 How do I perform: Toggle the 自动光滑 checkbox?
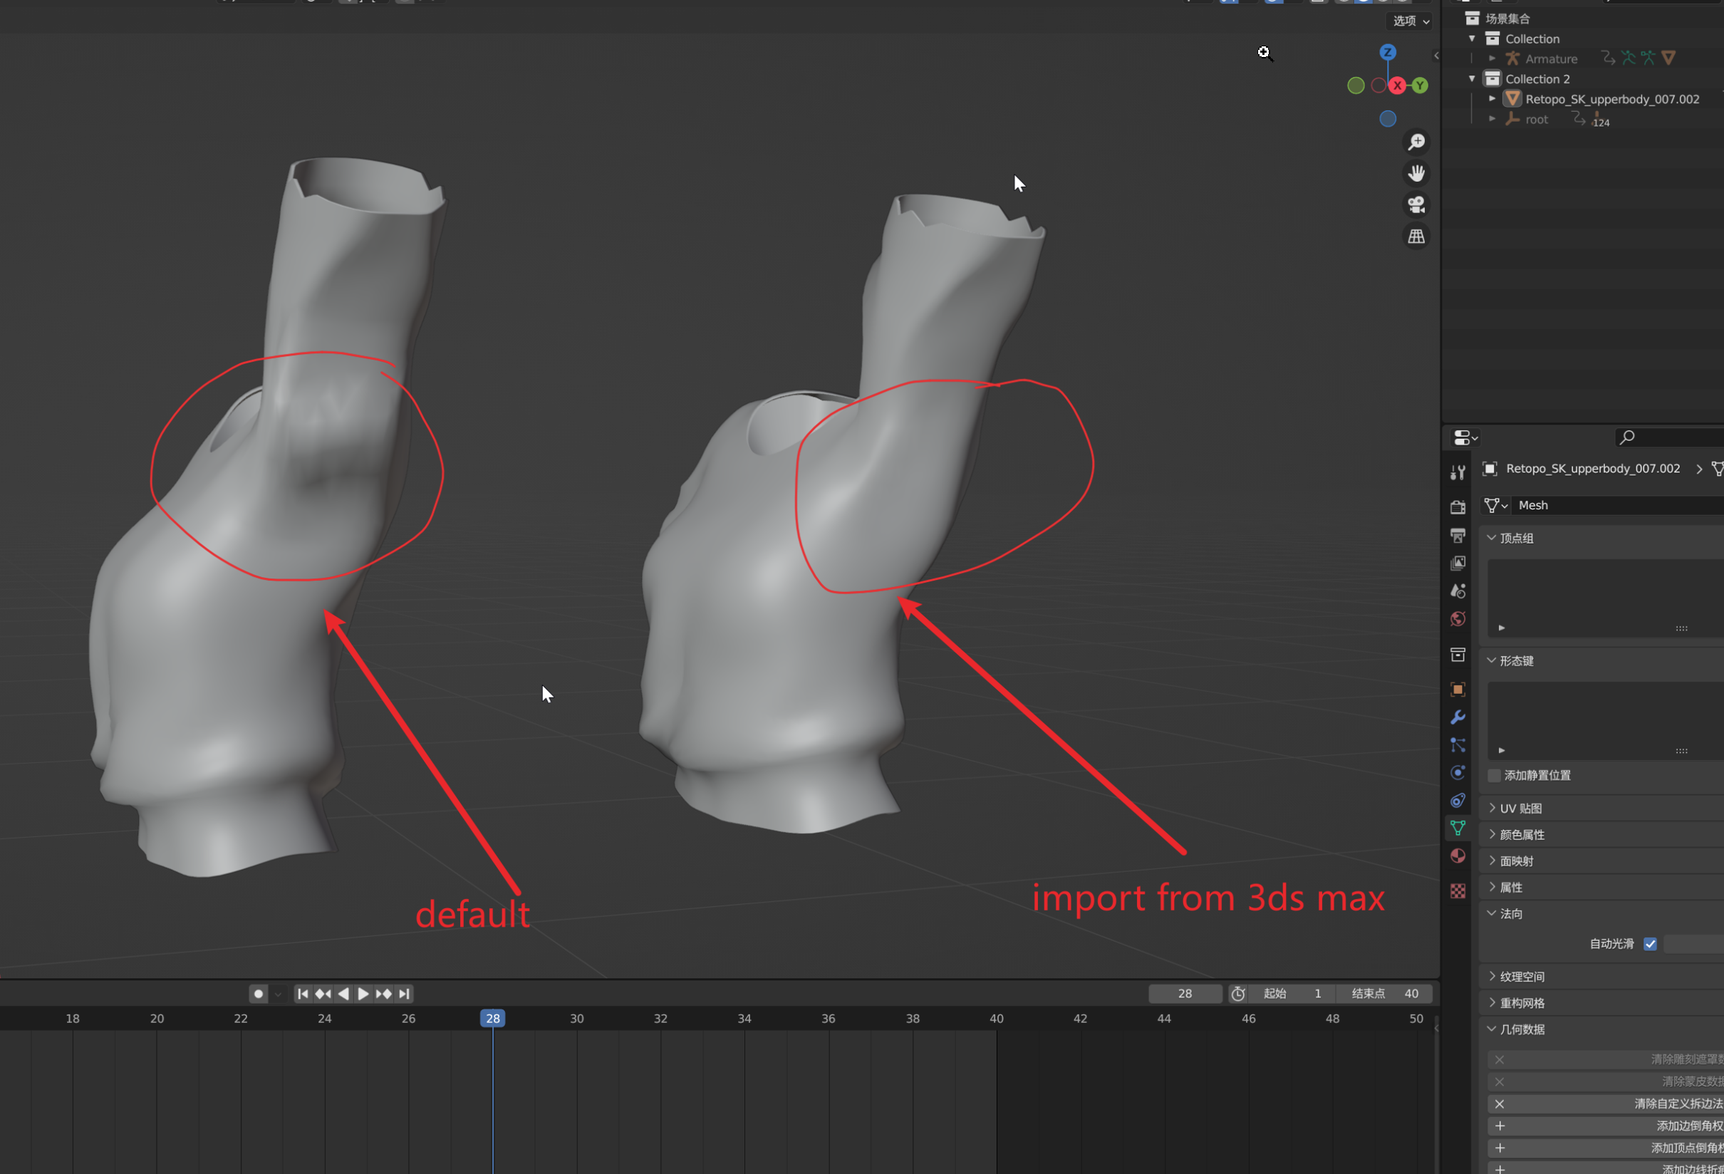[x=1650, y=943]
